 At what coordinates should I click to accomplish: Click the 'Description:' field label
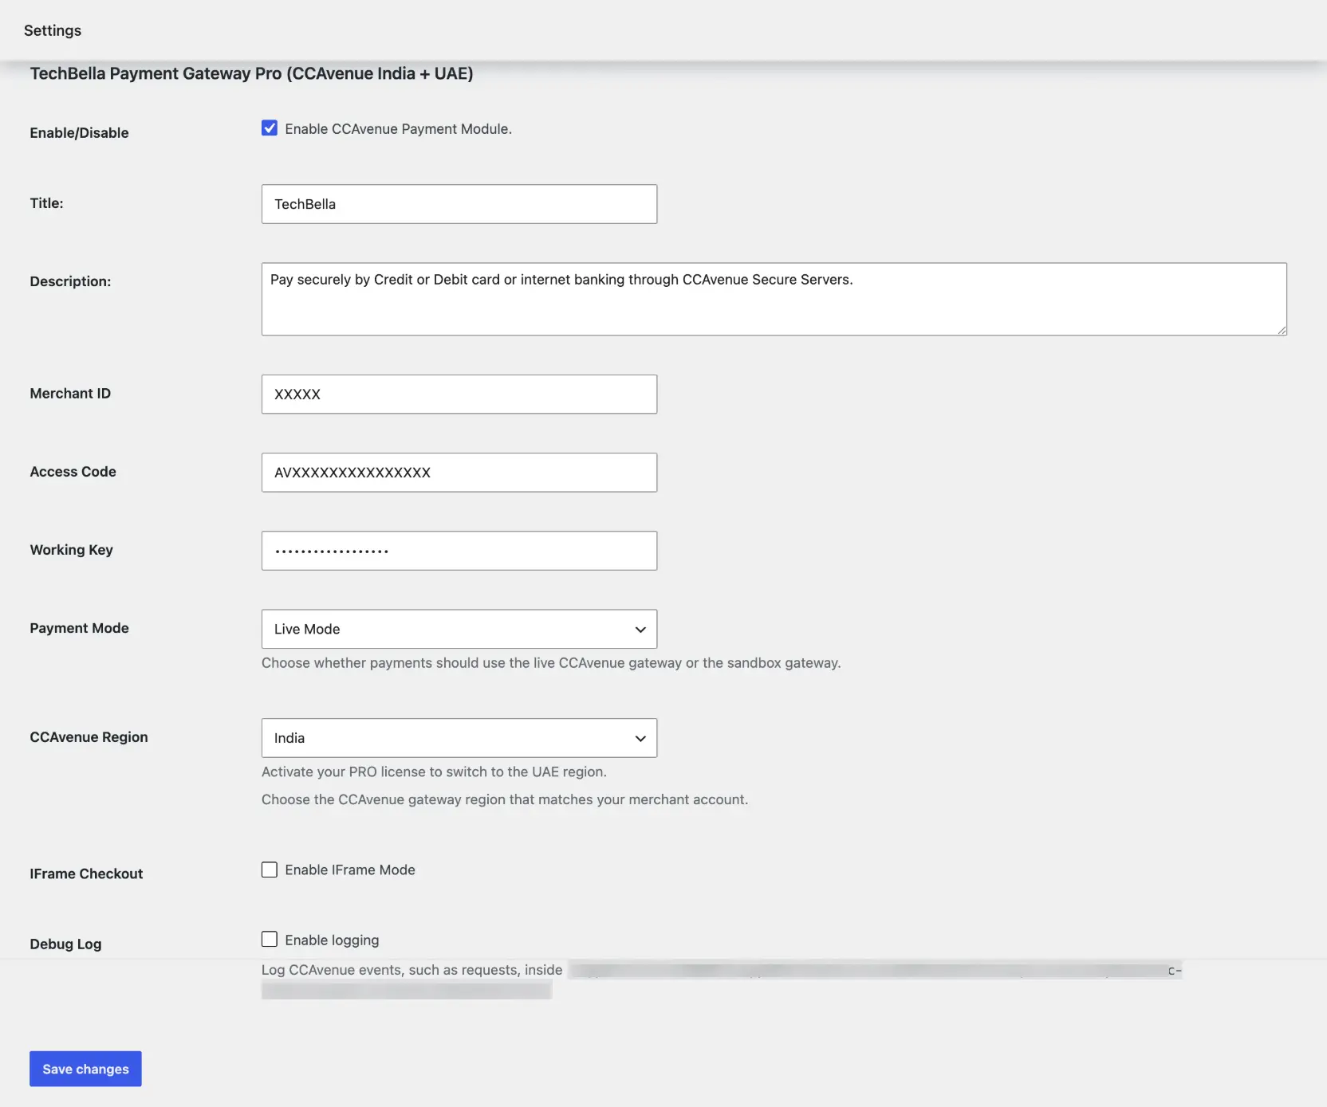coord(70,281)
